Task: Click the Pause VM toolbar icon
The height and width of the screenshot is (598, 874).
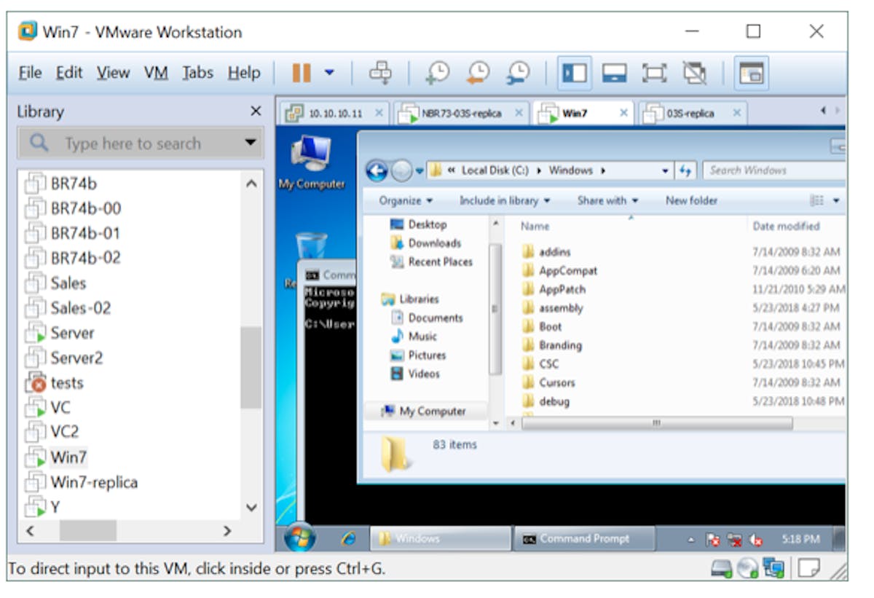Action: [x=301, y=73]
